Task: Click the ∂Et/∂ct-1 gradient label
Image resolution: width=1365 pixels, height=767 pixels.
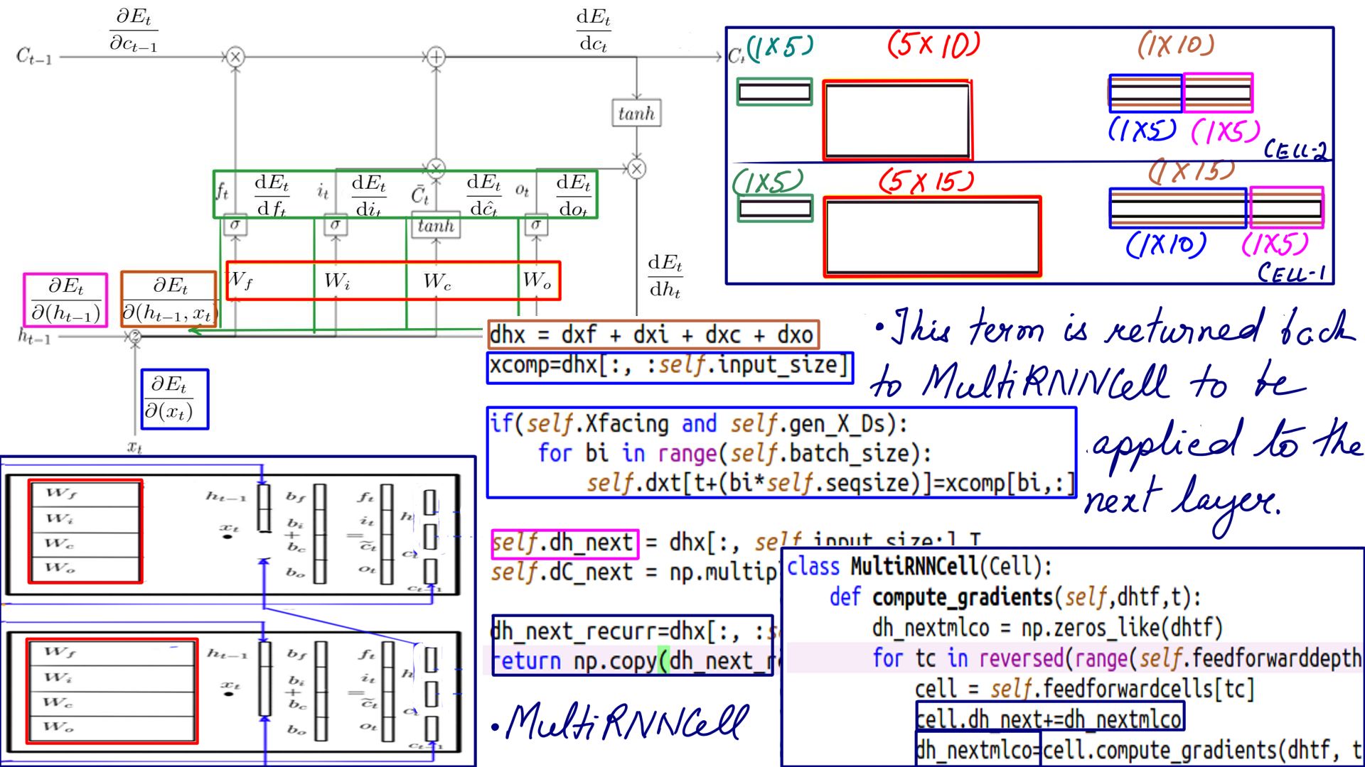Action: coord(133,31)
